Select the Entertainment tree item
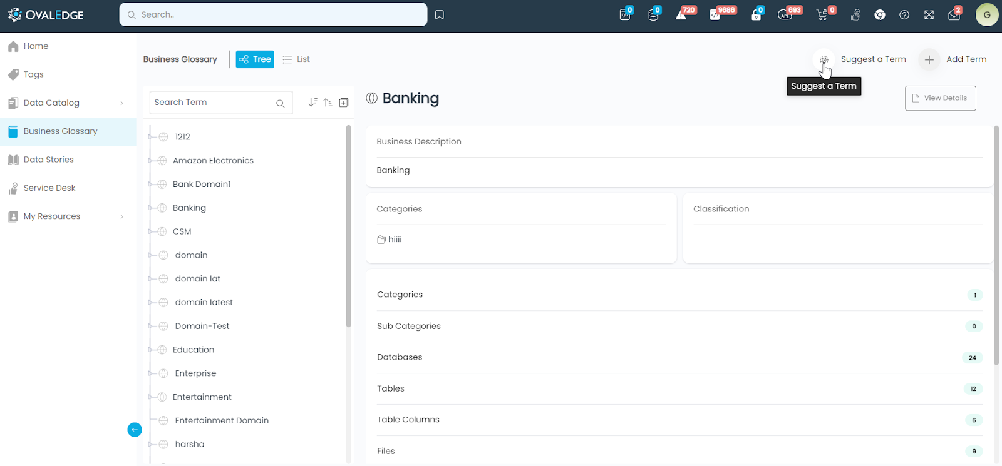This screenshot has width=1002, height=466. 202,397
